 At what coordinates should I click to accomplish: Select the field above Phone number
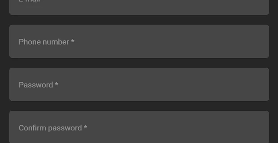point(139,7)
